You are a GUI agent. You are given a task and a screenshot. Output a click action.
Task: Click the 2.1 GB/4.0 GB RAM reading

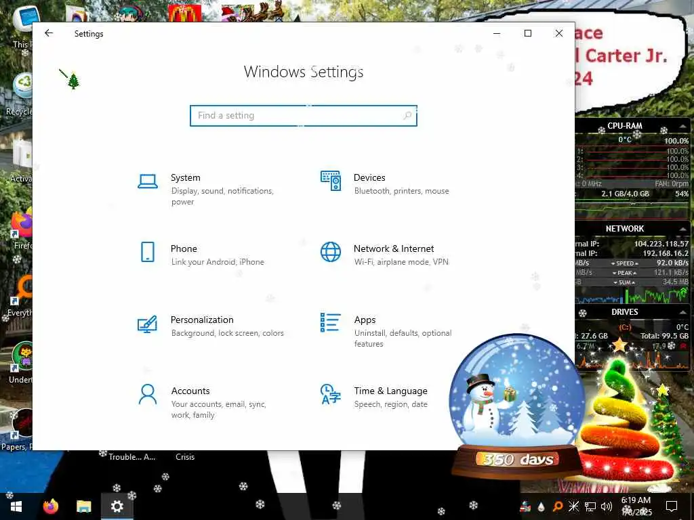(625, 194)
